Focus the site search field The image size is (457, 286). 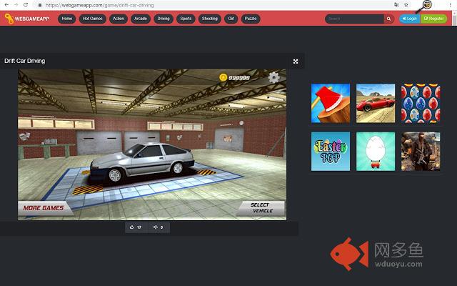354,19
